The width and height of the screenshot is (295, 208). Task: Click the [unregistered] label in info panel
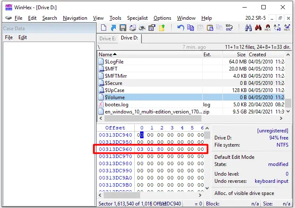coord(273,131)
